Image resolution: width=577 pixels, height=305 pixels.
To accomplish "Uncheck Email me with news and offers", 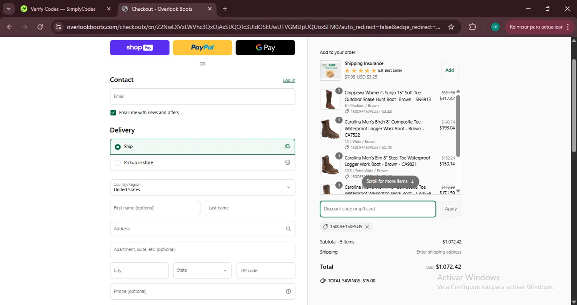I will 113,113.
